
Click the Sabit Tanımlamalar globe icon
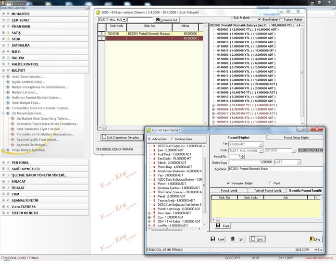pos(8,76)
